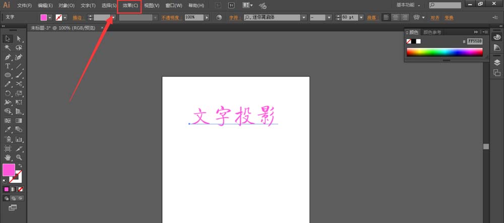Open the 编辑(E) menu
Image resolution: width=504 pixels, height=223 pixels.
click(45, 6)
